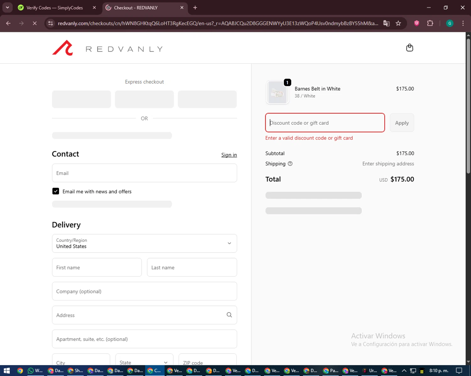This screenshot has width=471, height=376.
Task: Open the State dropdown
Action: point(144,359)
